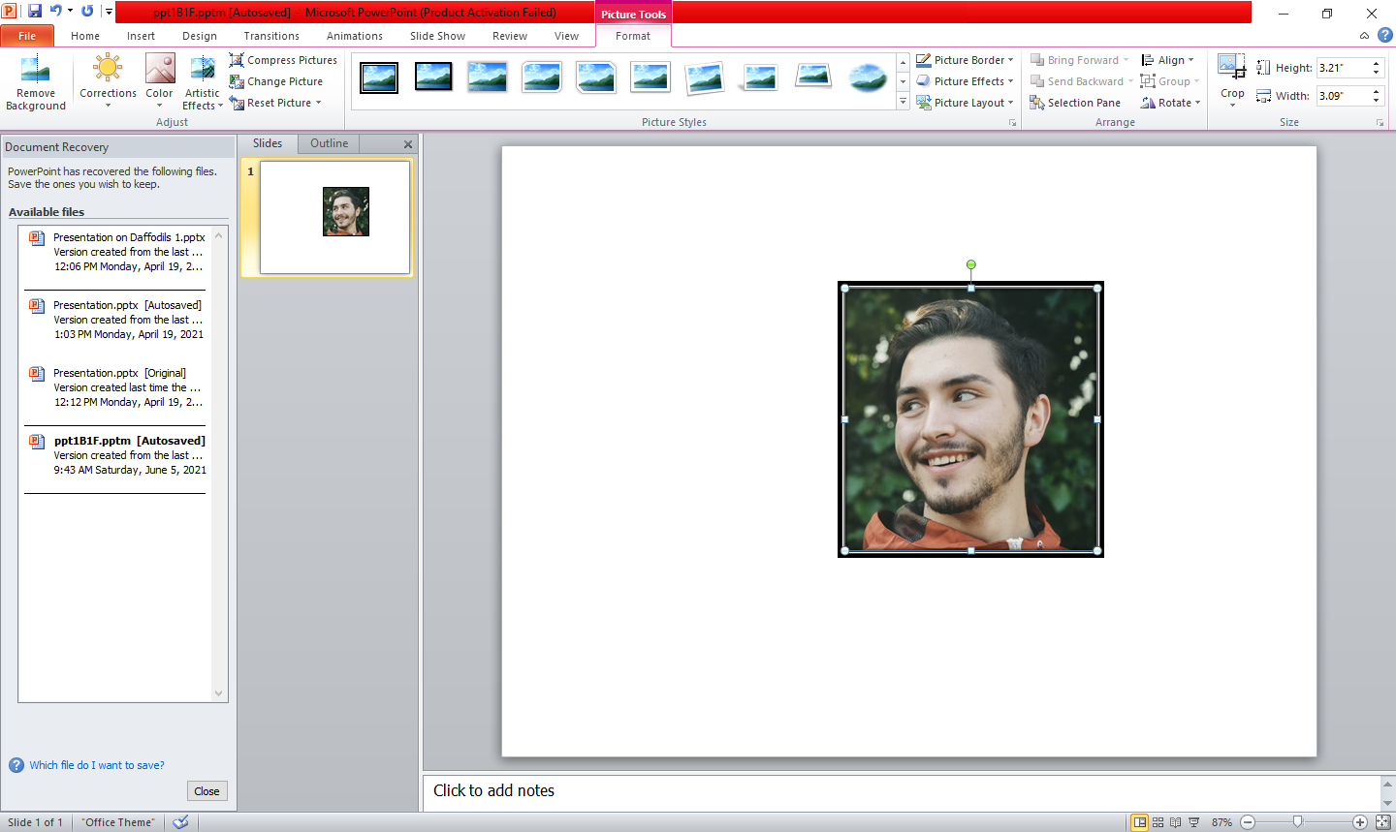The image size is (1396, 832).
Task: Apply the oval picture style thumbnail
Action: (868, 77)
